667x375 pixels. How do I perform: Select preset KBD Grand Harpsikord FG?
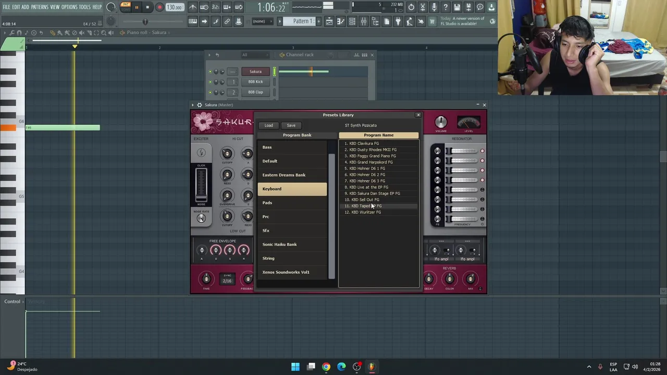[x=378, y=162]
